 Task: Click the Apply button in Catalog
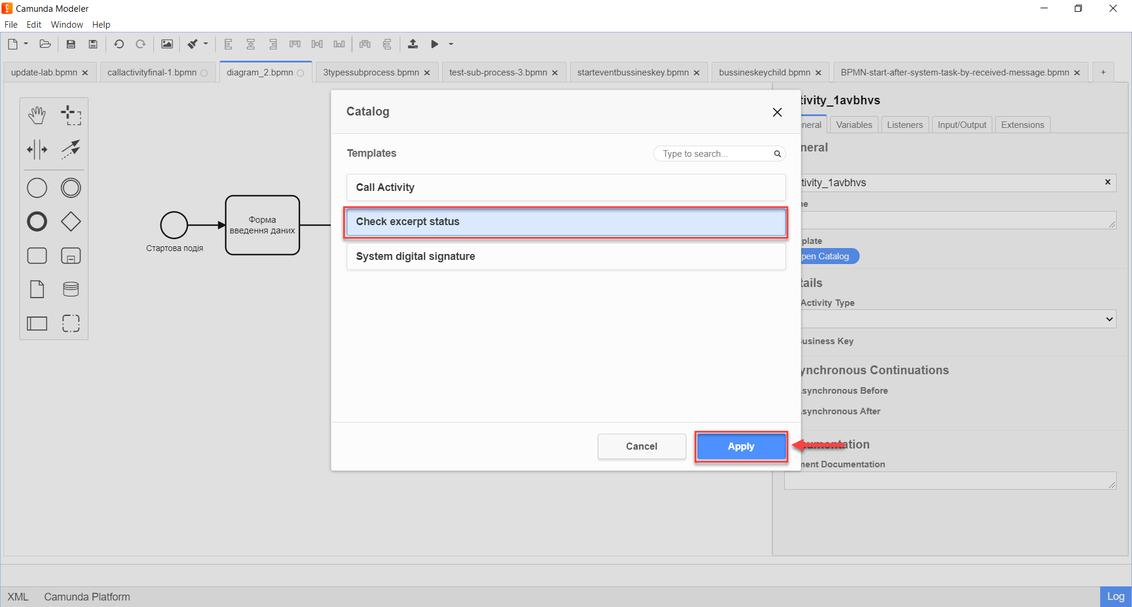pyautogui.click(x=741, y=447)
